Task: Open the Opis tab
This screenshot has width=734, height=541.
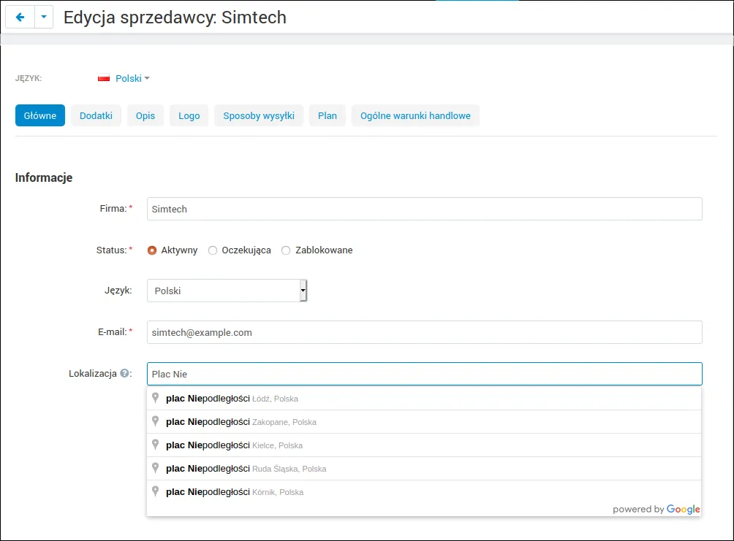Action: click(145, 115)
